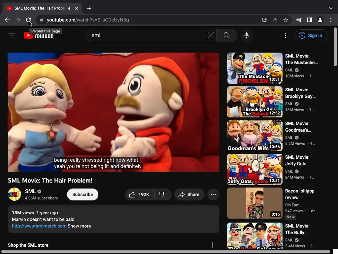Viewport: 338px width, 254px height.
Task: Expand description with Show more
Action: coord(79,226)
